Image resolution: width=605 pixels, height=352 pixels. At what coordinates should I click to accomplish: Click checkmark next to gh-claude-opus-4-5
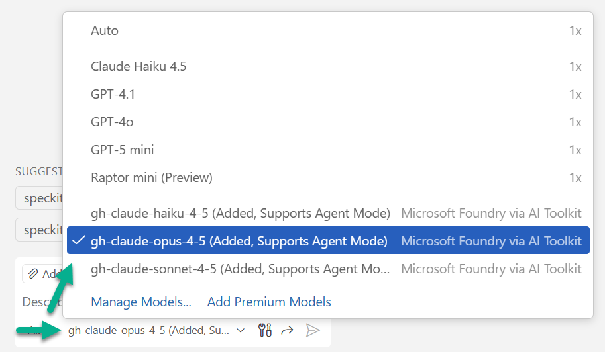79,241
